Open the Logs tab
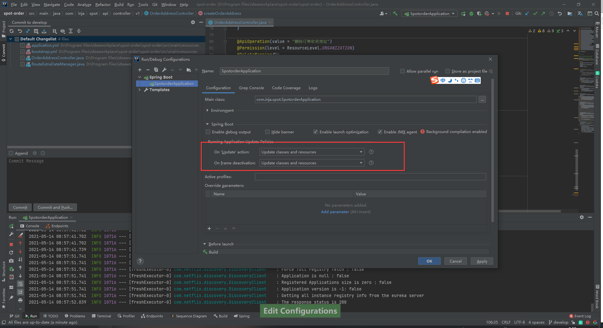The width and height of the screenshot is (603, 328). 313,88
